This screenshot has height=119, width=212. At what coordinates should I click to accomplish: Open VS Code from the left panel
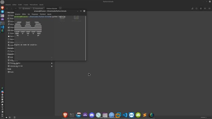(x=2, y=27)
